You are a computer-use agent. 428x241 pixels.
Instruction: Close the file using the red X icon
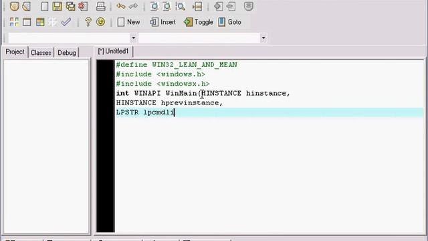click(83, 6)
